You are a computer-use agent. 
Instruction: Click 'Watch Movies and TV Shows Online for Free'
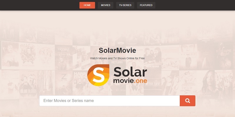pos(117,58)
